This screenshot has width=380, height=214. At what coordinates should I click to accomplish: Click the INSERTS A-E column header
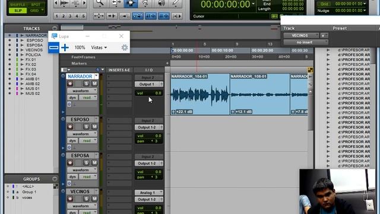point(119,70)
